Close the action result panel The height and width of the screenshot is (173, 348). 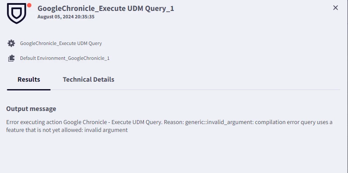point(335,8)
